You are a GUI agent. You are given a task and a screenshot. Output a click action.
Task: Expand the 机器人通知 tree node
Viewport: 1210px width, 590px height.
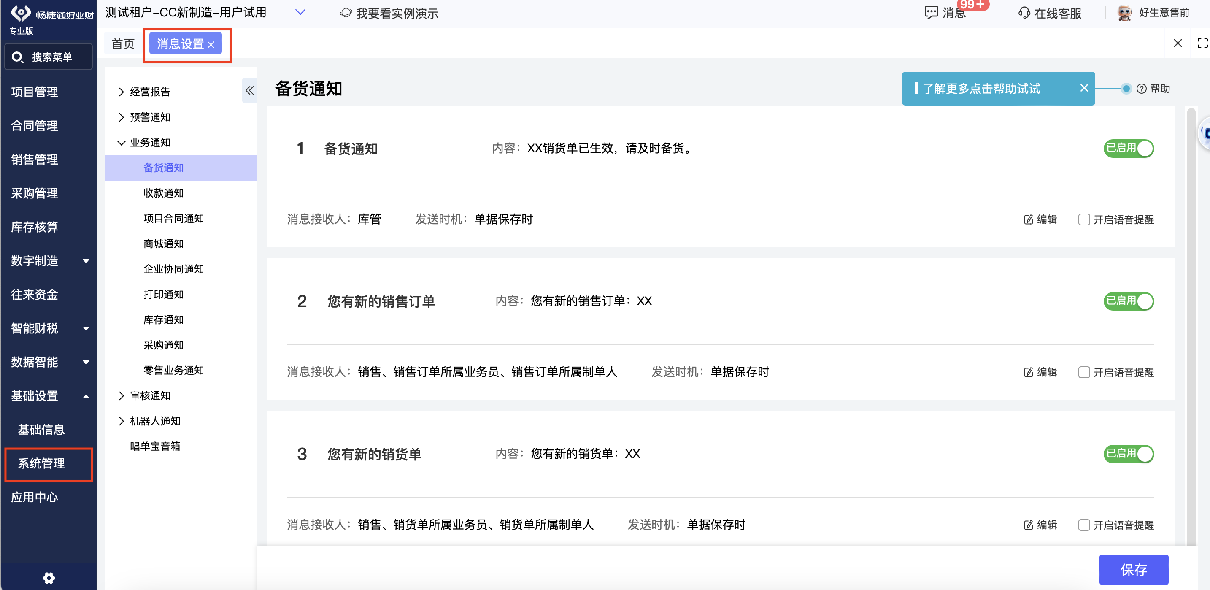[x=121, y=421]
